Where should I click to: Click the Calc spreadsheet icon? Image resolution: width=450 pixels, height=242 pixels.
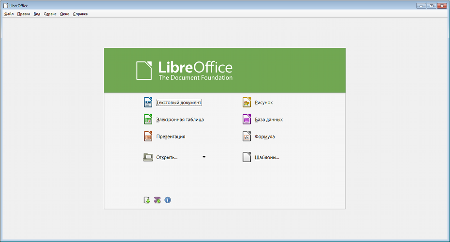tap(148, 119)
